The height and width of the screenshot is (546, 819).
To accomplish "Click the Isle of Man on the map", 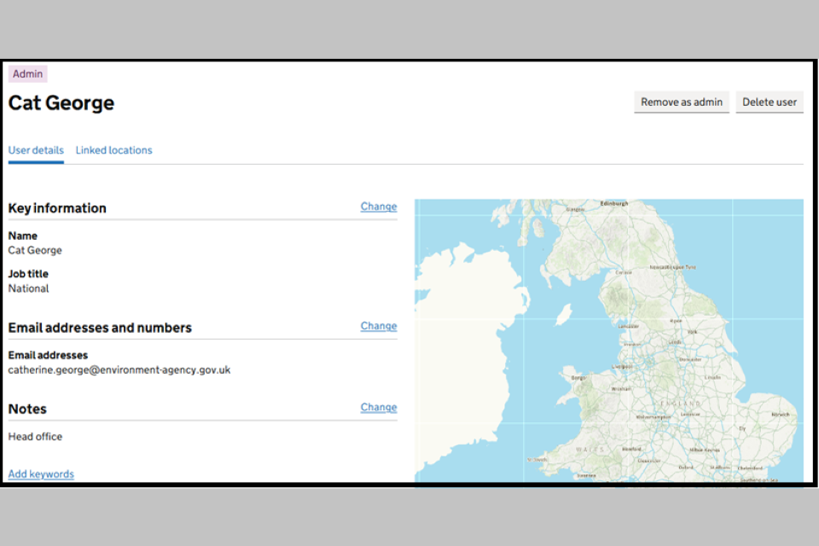I will coord(562,315).
